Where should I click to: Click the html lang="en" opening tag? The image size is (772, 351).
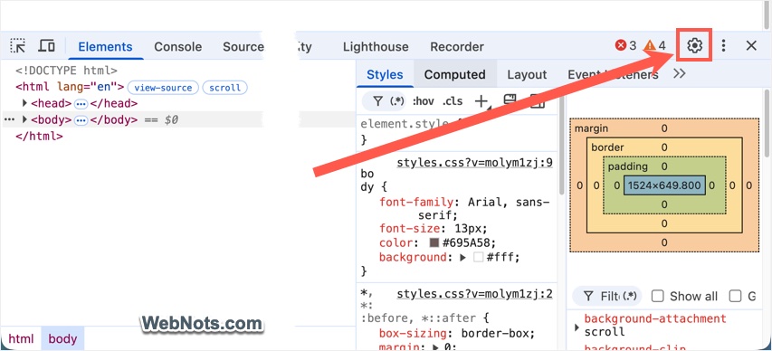[70, 87]
